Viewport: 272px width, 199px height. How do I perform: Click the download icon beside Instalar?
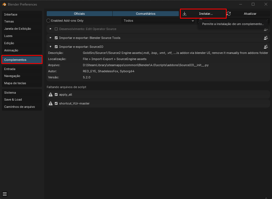185,14
